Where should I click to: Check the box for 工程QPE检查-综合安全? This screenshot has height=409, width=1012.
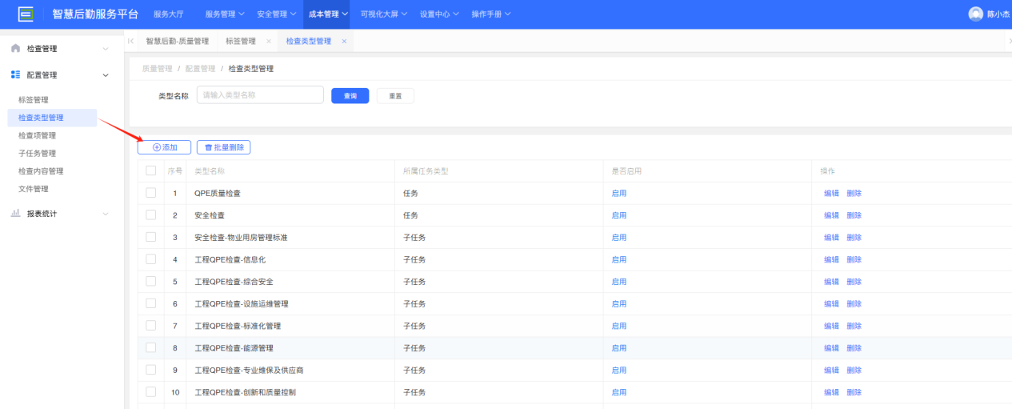[x=151, y=282]
